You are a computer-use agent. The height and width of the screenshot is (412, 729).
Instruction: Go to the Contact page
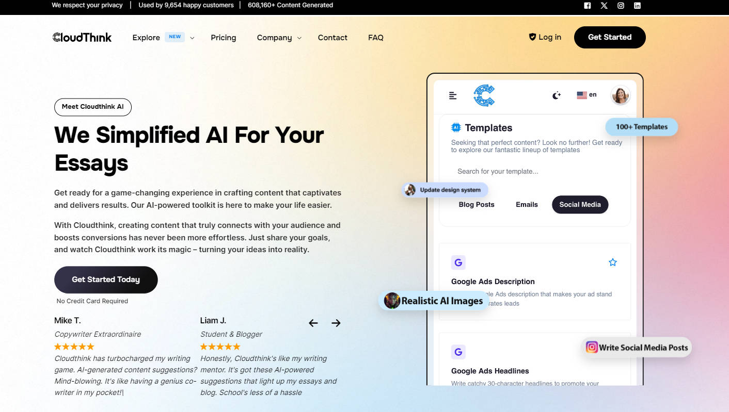pyautogui.click(x=332, y=38)
